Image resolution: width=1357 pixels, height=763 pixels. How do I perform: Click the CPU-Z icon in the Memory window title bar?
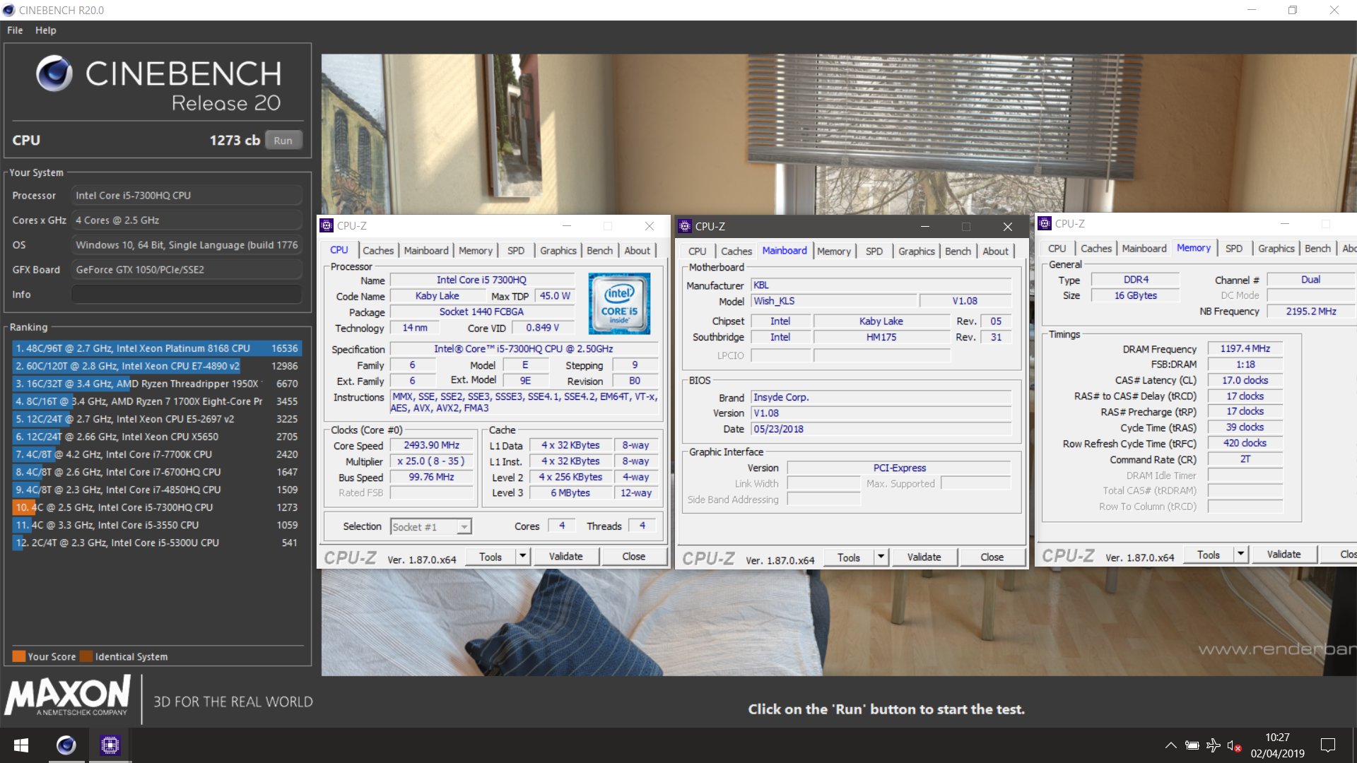pos(1045,223)
